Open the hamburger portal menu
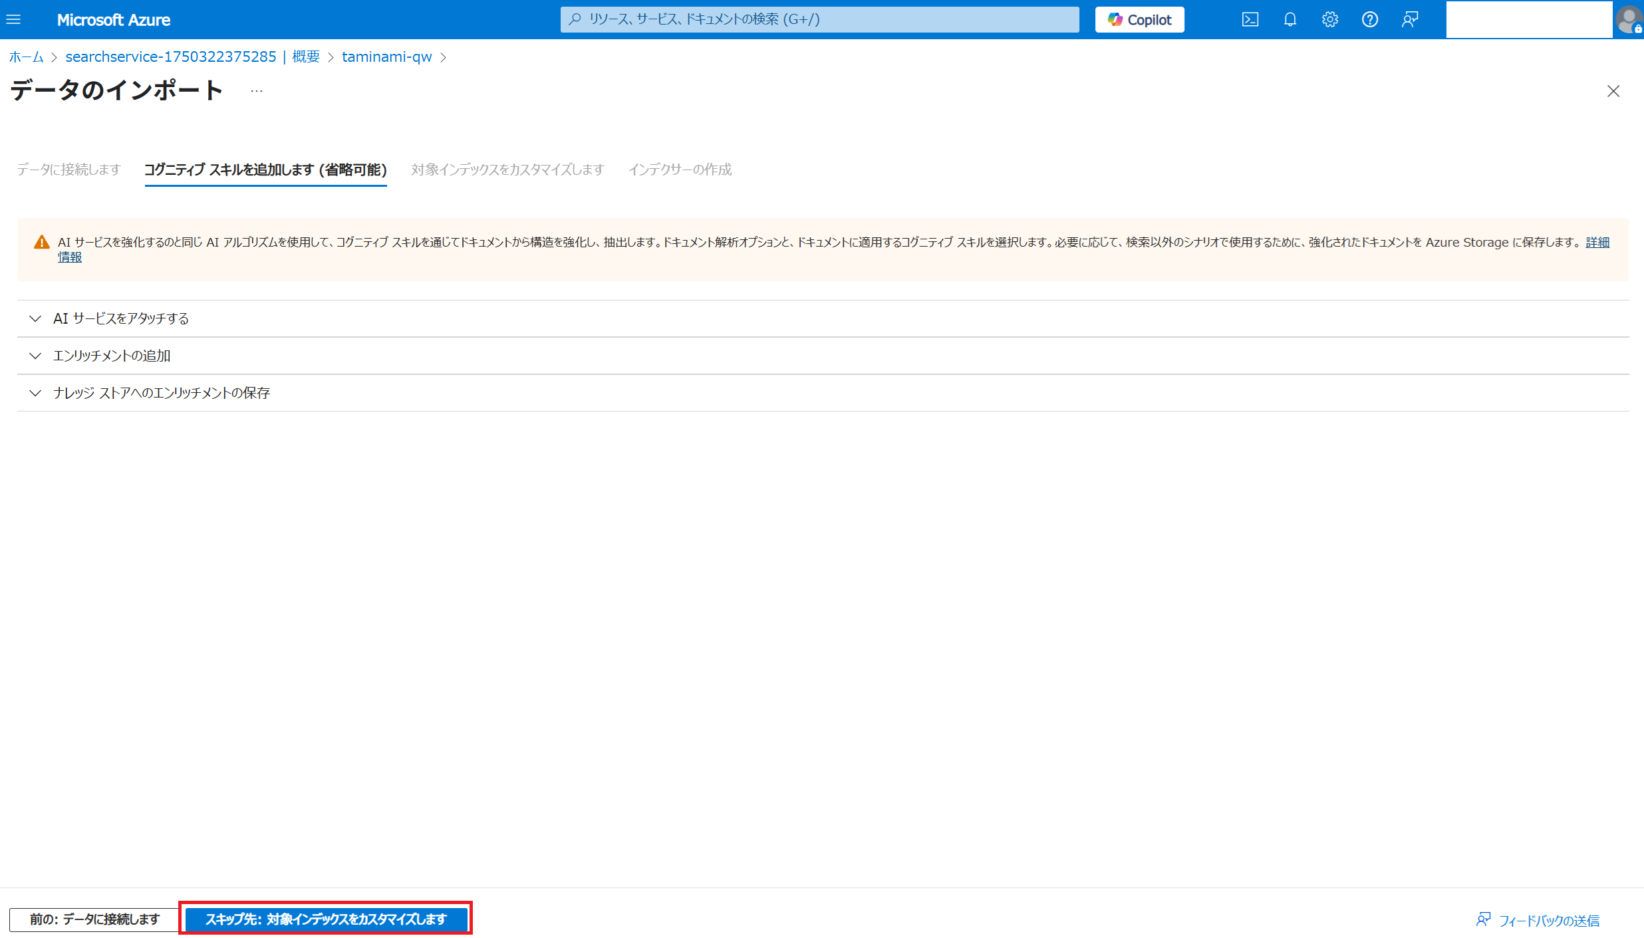1644x938 pixels. [x=13, y=19]
